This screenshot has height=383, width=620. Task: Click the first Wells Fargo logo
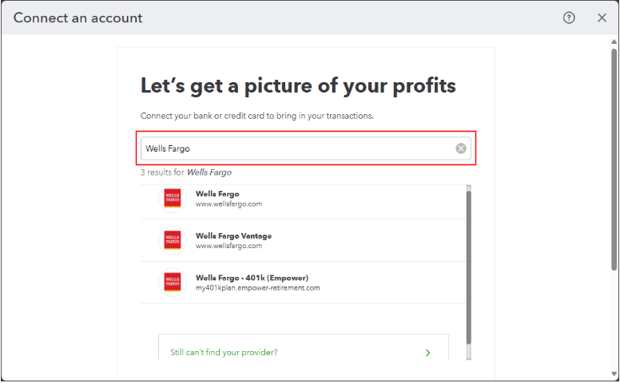(173, 199)
